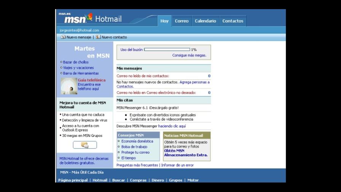Click Acceso a tu cuenta con Outlook Express
This screenshot has width=341, height=192.
point(80,128)
